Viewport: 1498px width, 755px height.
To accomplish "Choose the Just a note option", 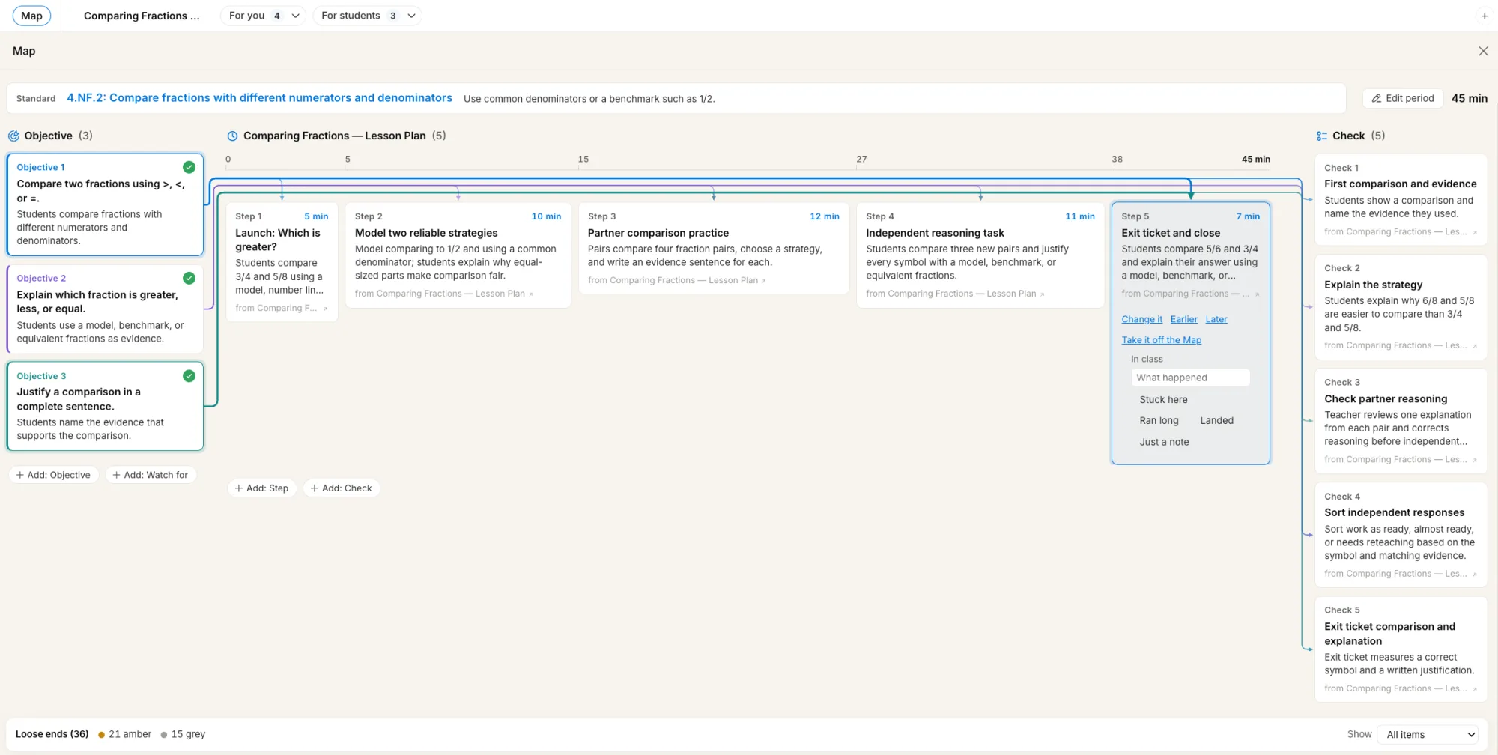I will point(1165,443).
